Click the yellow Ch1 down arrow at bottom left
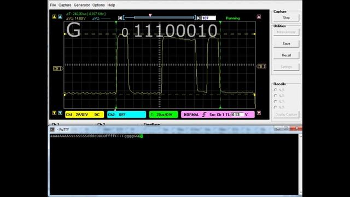Viewport: 350px width, 197px height. (54, 113)
